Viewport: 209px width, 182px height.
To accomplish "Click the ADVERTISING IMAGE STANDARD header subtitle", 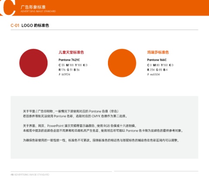I will pos(38,11).
